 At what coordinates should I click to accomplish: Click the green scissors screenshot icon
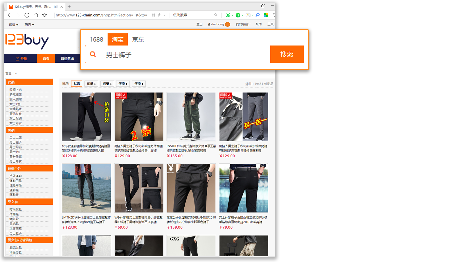click(228, 15)
